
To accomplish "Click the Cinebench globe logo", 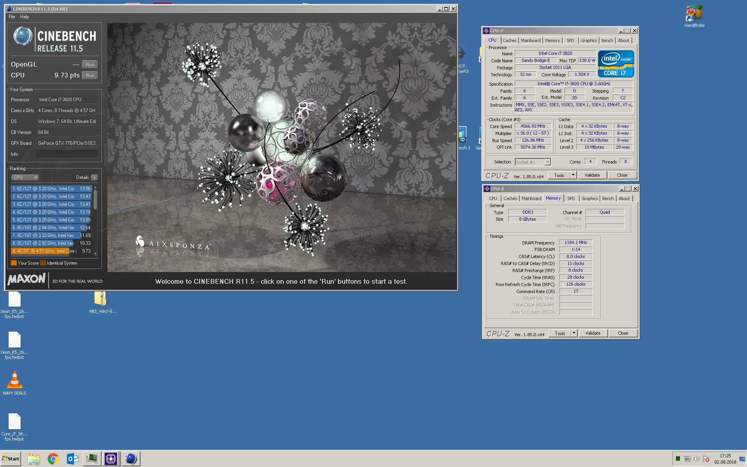I will (23, 37).
